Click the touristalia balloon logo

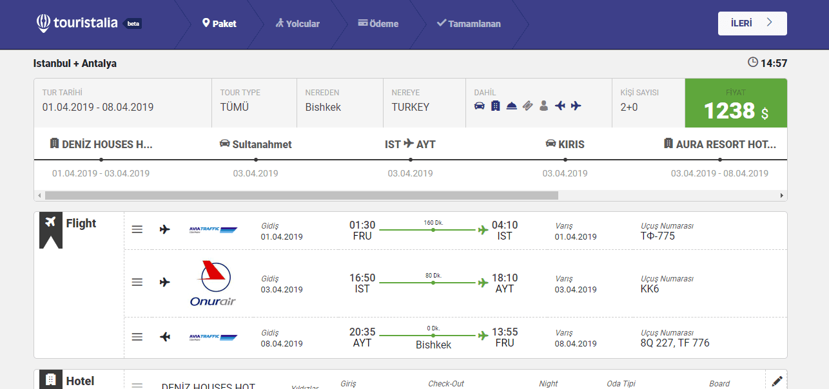[x=43, y=23]
